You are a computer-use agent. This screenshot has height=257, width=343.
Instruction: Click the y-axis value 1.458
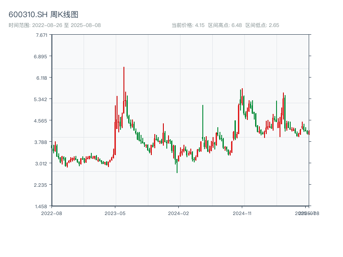tap(41, 206)
